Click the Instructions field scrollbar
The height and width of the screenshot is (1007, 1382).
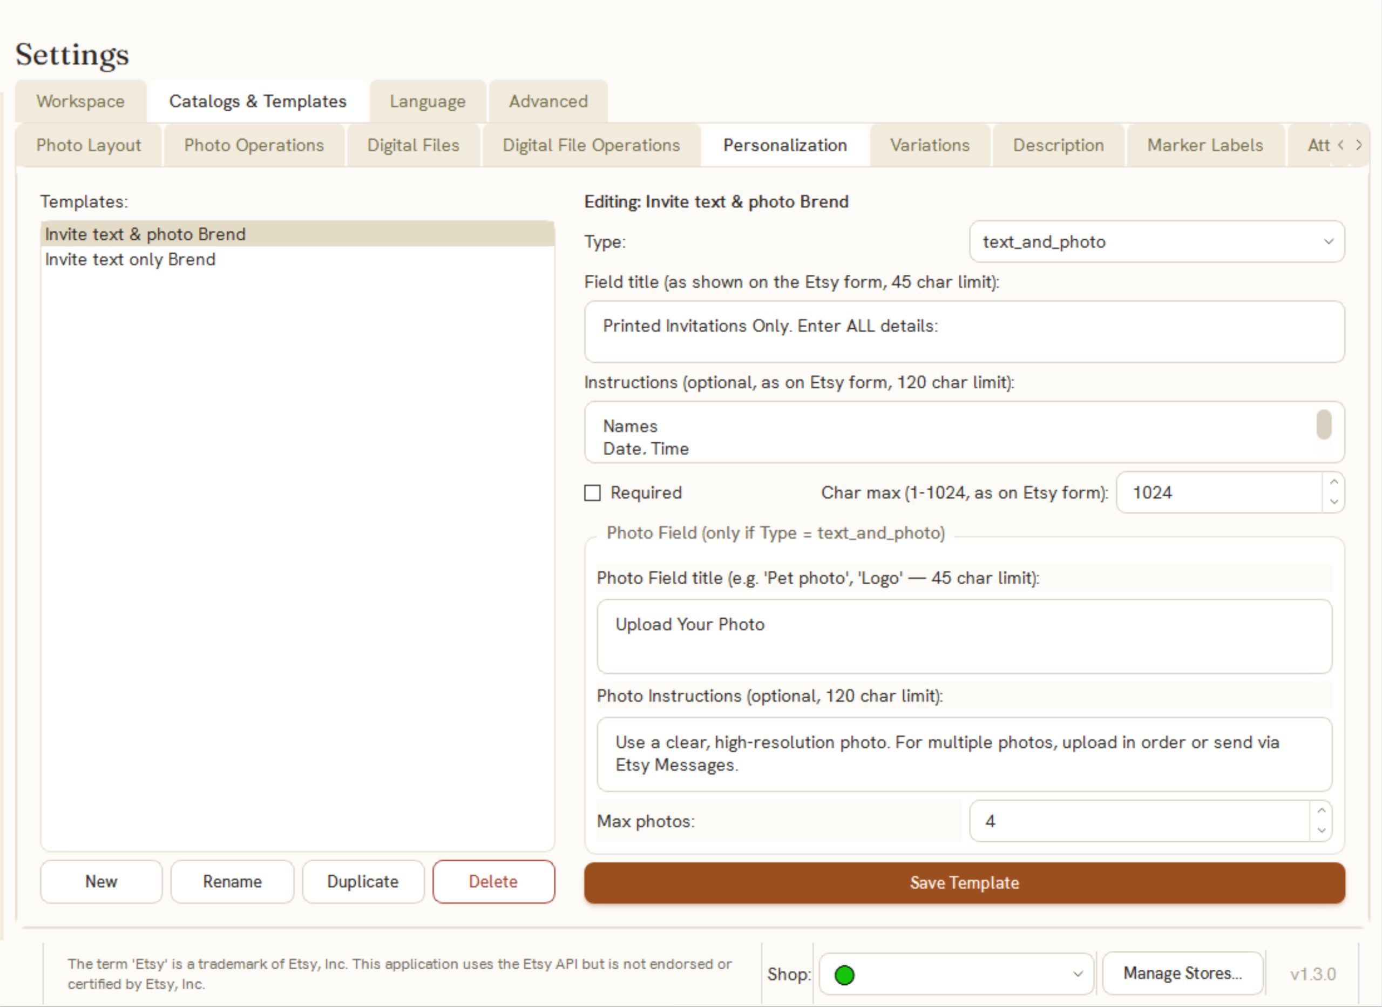(1324, 424)
